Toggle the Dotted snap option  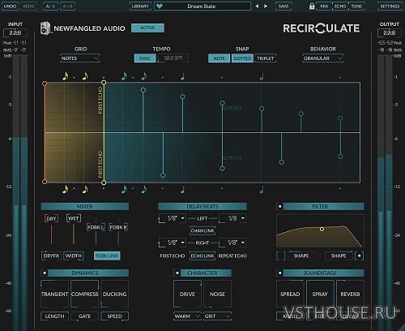242,58
